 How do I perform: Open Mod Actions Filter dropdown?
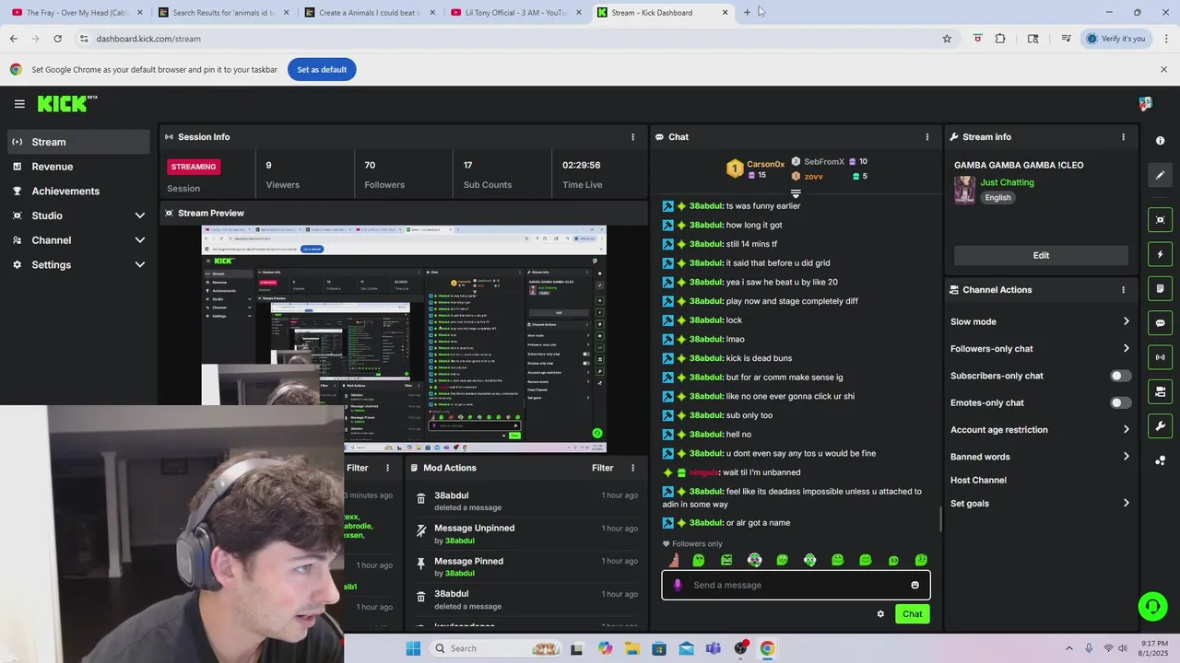[602, 468]
